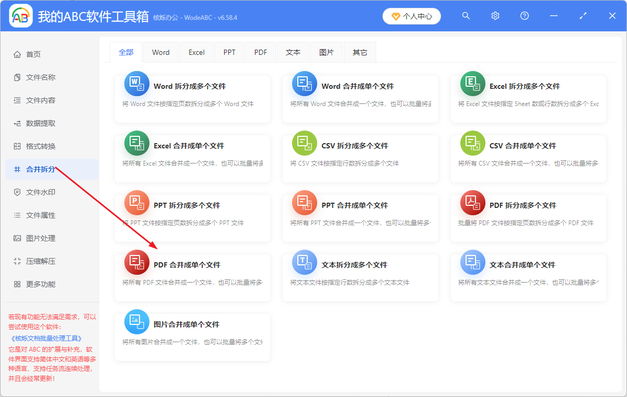Click the help question mark icon
The width and height of the screenshot is (627, 397).
[x=524, y=16]
